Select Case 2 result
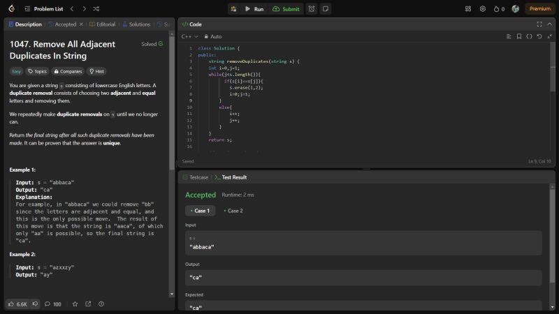This screenshot has width=559, height=314. tap(233, 211)
